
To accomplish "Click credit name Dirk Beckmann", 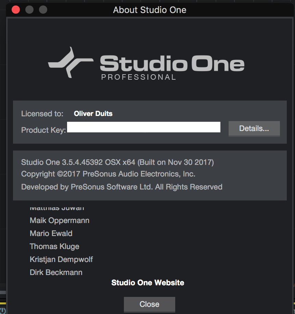I will tap(56, 273).
